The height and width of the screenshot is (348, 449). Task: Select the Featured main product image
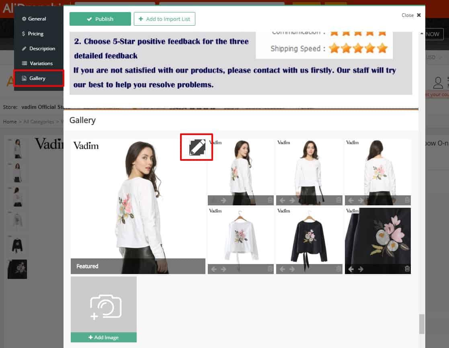tap(138, 206)
